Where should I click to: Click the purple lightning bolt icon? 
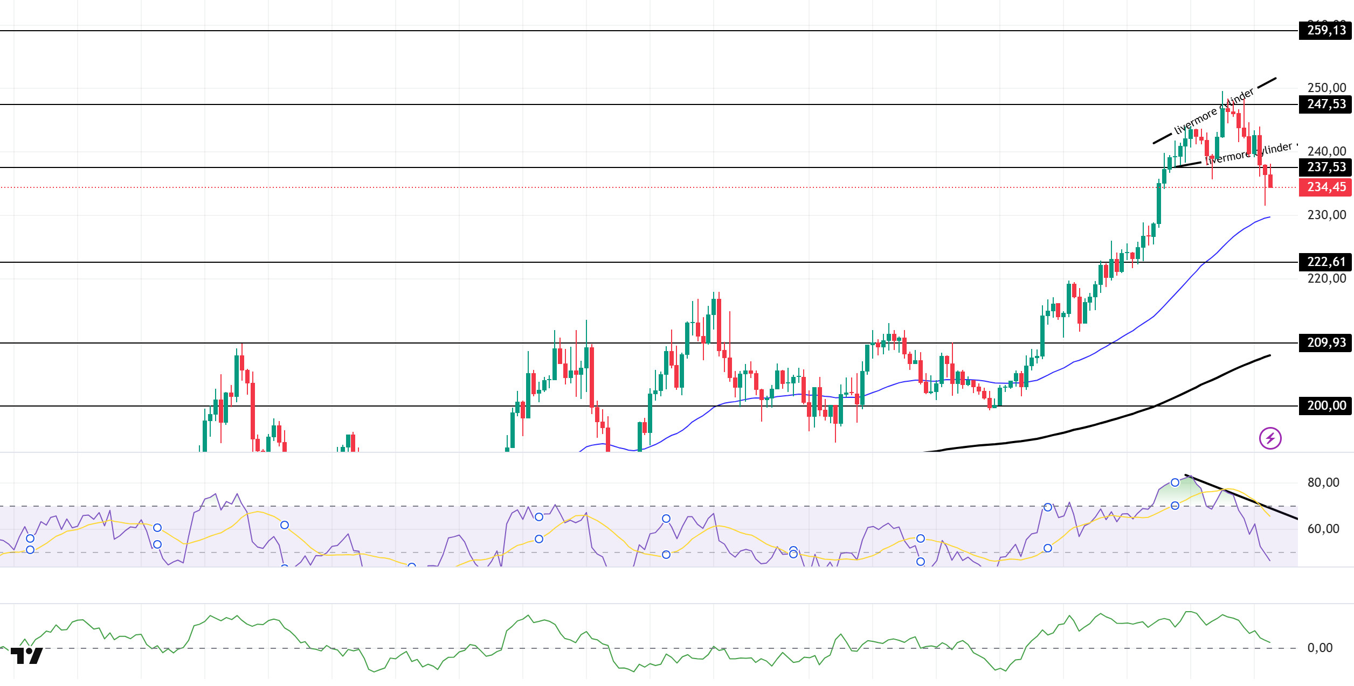tap(1270, 438)
